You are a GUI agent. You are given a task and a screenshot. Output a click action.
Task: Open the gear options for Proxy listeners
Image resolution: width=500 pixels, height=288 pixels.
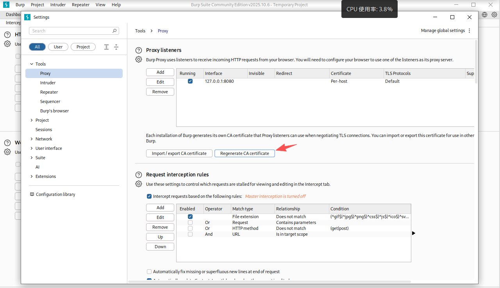click(x=138, y=59)
